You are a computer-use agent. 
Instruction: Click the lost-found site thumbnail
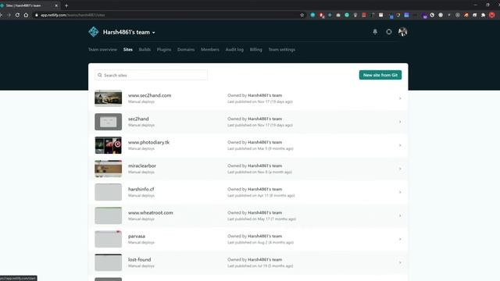coord(108,262)
